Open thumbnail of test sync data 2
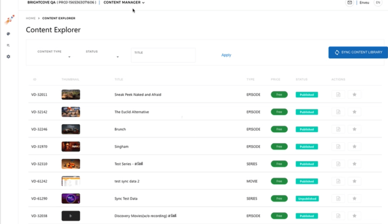Image resolution: width=388 pixels, height=224 pixels. [x=71, y=181]
